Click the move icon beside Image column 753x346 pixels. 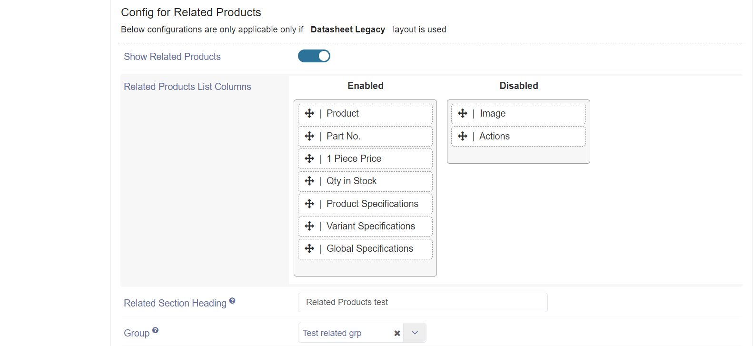pos(463,113)
